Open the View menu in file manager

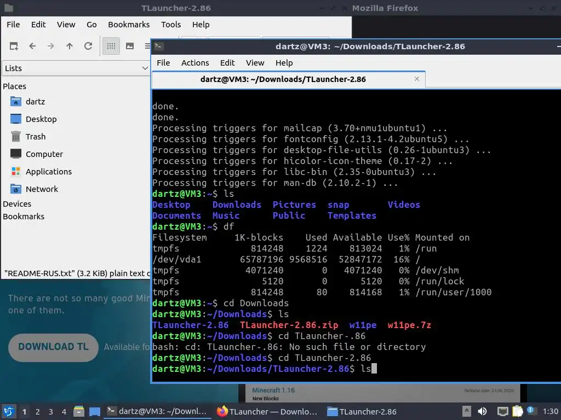point(66,25)
